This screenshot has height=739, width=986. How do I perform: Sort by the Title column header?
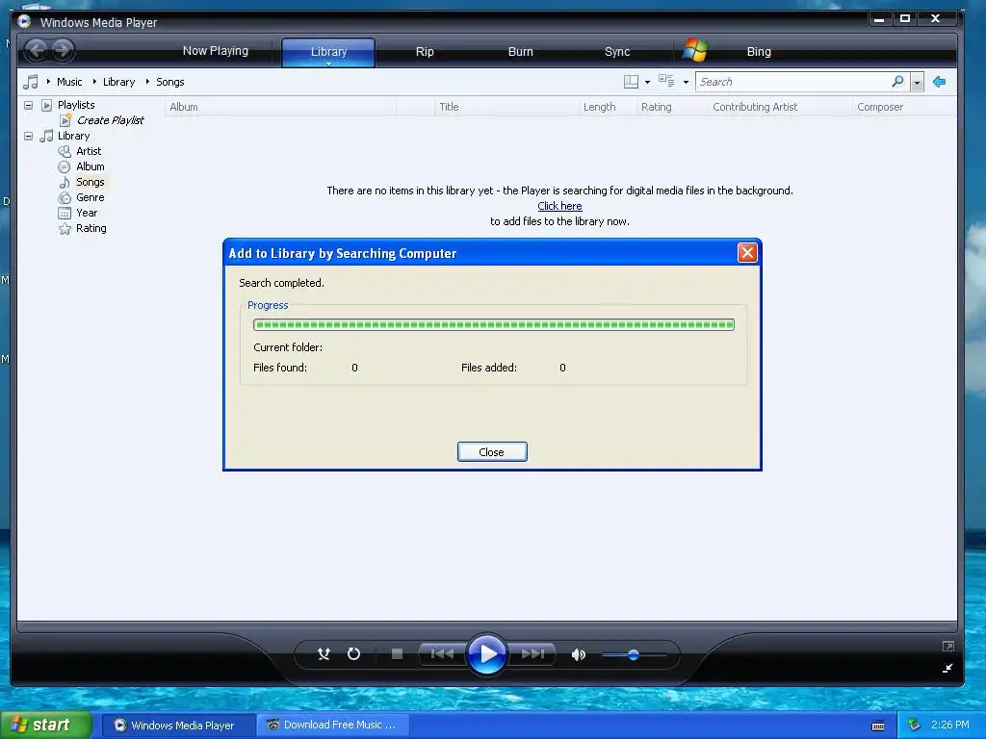tap(506, 107)
